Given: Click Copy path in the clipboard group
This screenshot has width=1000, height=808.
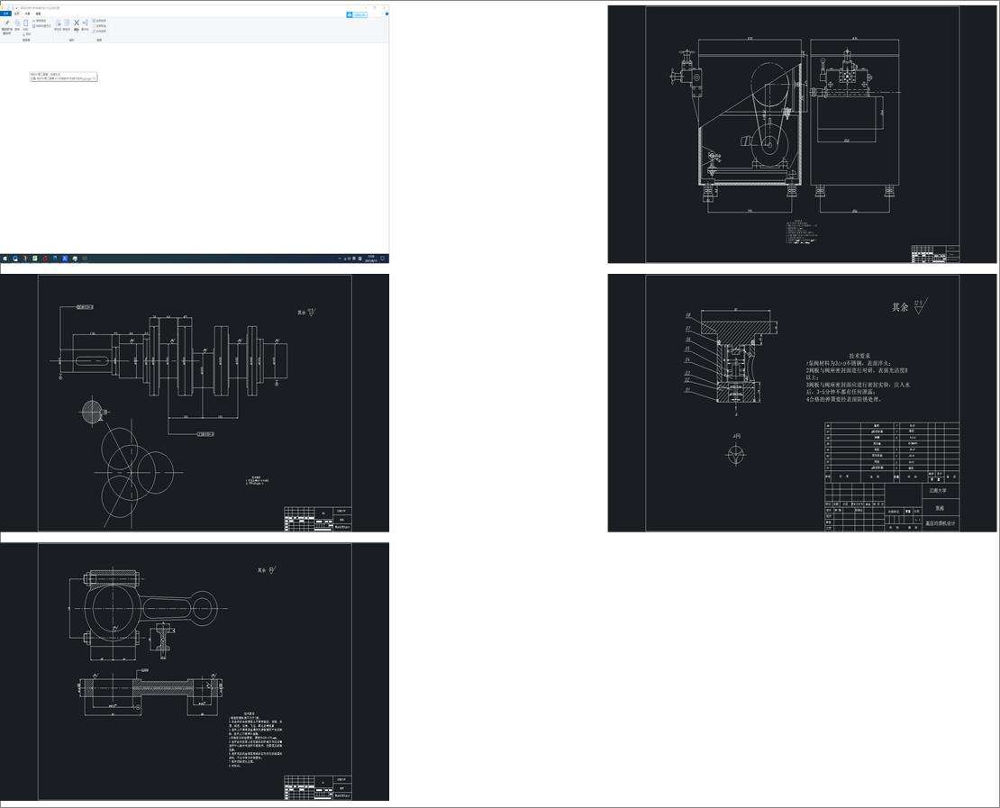Looking at the screenshot, I should (x=39, y=21).
